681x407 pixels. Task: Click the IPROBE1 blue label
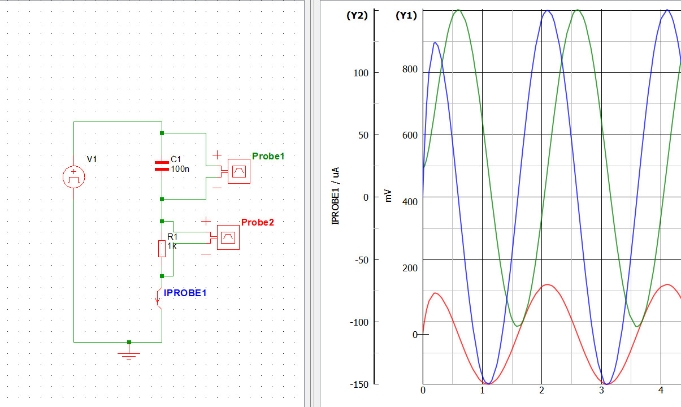pos(185,293)
